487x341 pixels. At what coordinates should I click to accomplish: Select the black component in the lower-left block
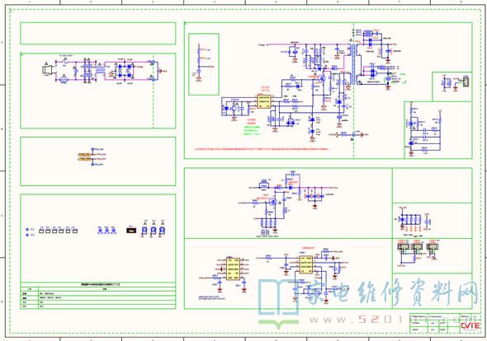click(131, 230)
